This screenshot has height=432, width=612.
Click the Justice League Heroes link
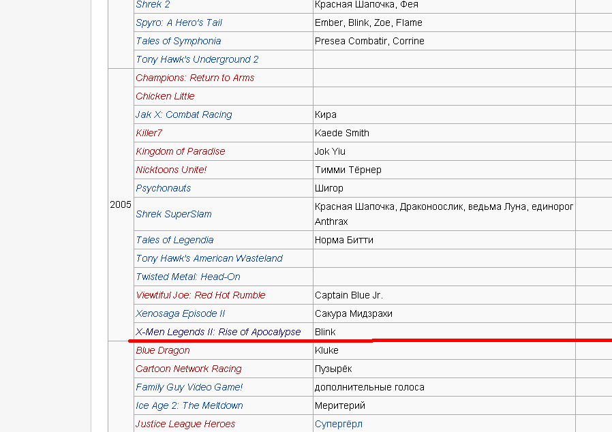(x=185, y=423)
